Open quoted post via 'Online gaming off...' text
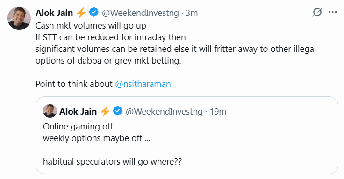Screen dimensions: 344x179 [81, 127]
